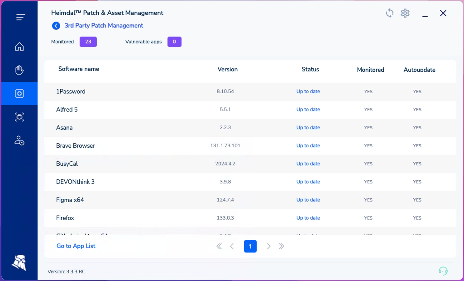Click version 3.9.8 cell
This screenshot has height=281, width=464.
point(225,182)
